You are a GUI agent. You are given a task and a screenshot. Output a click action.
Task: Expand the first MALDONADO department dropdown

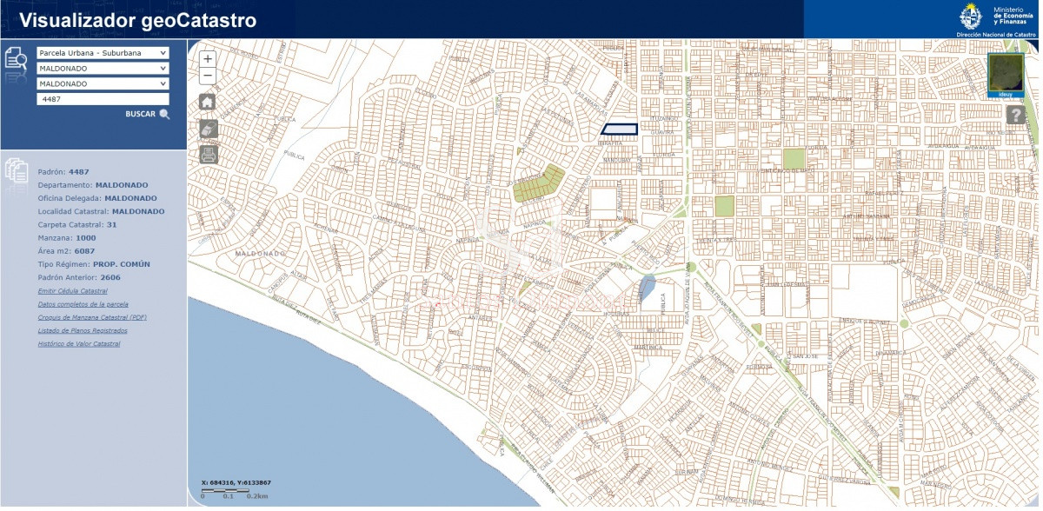click(x=103, y=69)
